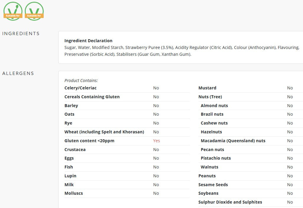Select the ALLERGENS section heading

[18, 73]
